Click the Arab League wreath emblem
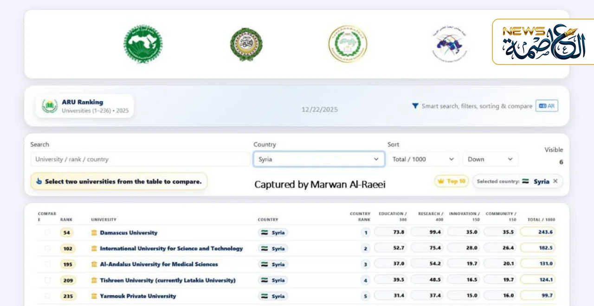The image size is (594, 306). pyautogui.click(x=246, y=45)
